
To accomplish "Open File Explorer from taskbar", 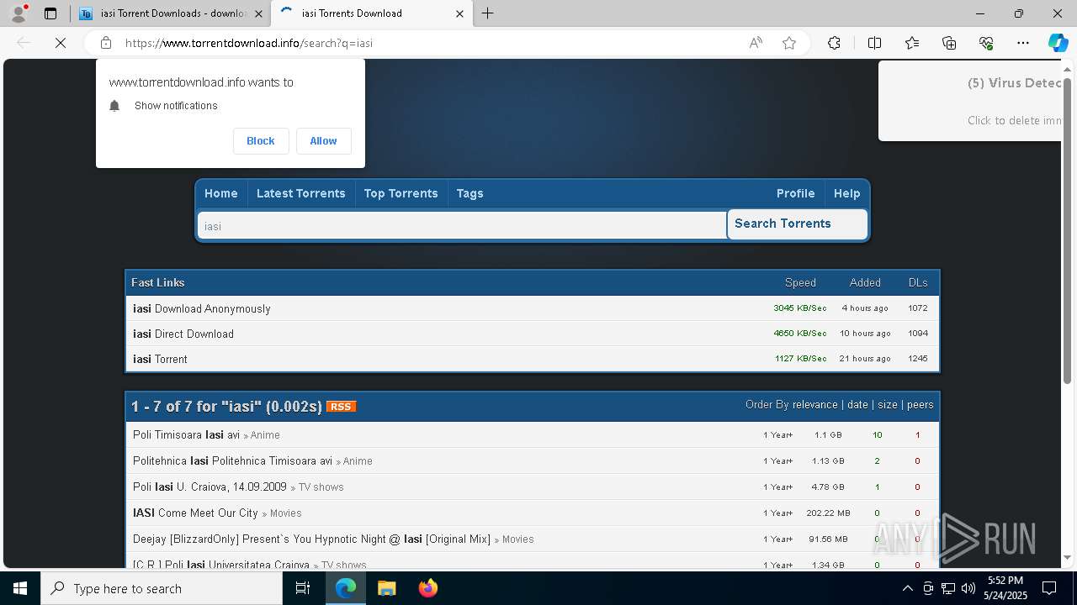I will pos(386,588).
